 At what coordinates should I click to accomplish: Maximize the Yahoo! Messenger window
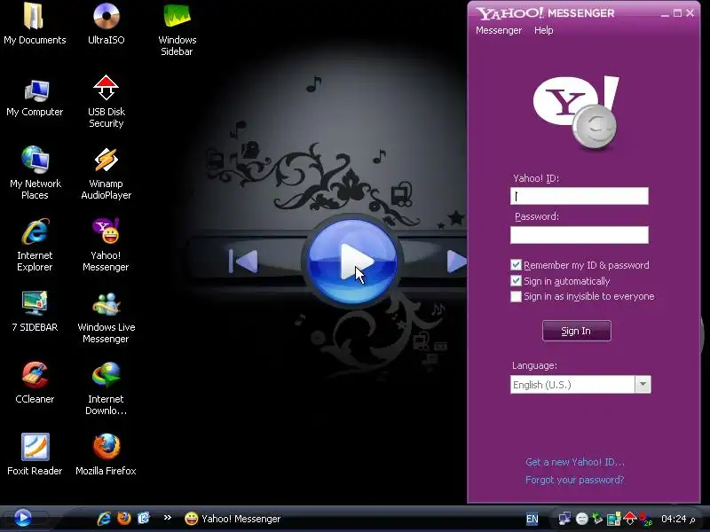pyautogui.click(x=677, y=13)
